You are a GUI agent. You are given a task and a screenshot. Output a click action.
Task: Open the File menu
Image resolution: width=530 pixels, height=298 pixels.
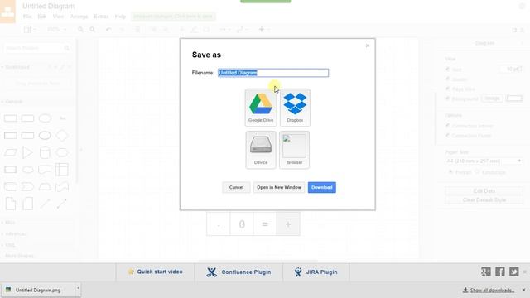(x=27, y=17)
